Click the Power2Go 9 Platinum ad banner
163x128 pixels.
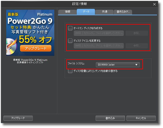tap(30, 33)
